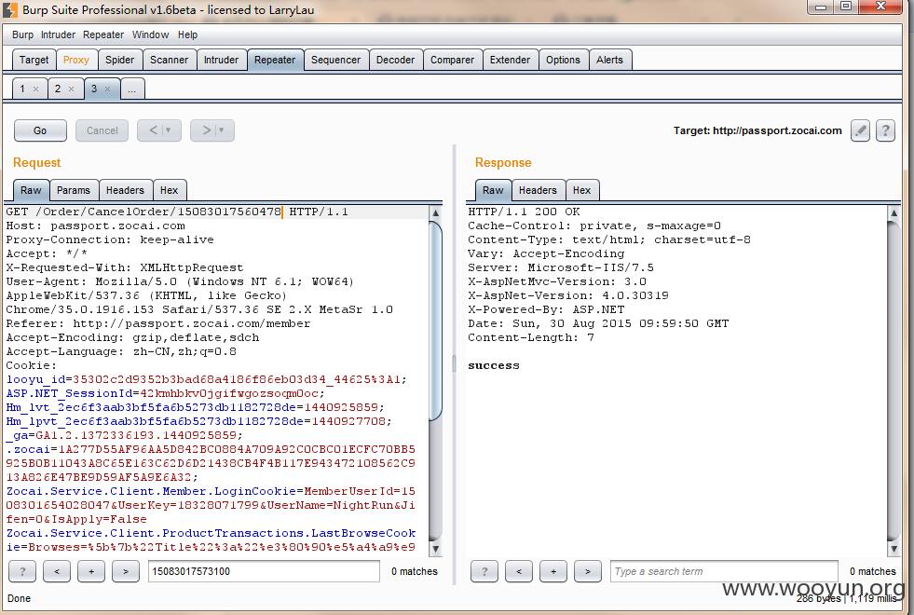Show the response Headers tab
Screen dimensions: 914x615
(538, 190)
